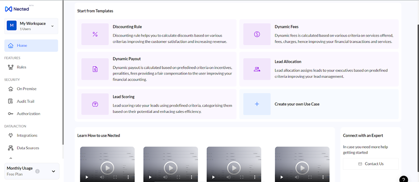Image resolution: width=419 pixels, height=182 pixels.
Task: Click play control in second video bar
Action: pos(150,177)
